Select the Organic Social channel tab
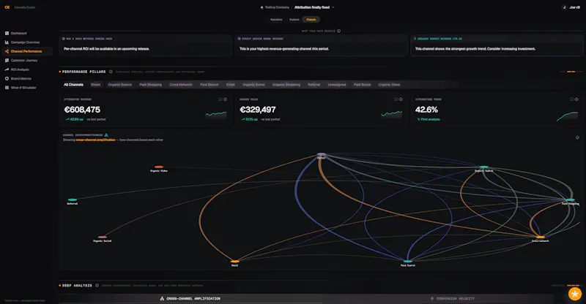 click(253, 85)
